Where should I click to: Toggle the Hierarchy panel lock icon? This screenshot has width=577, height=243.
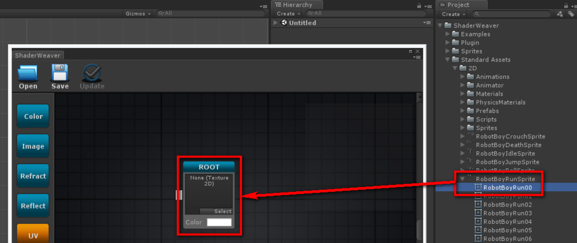point(419,6)
